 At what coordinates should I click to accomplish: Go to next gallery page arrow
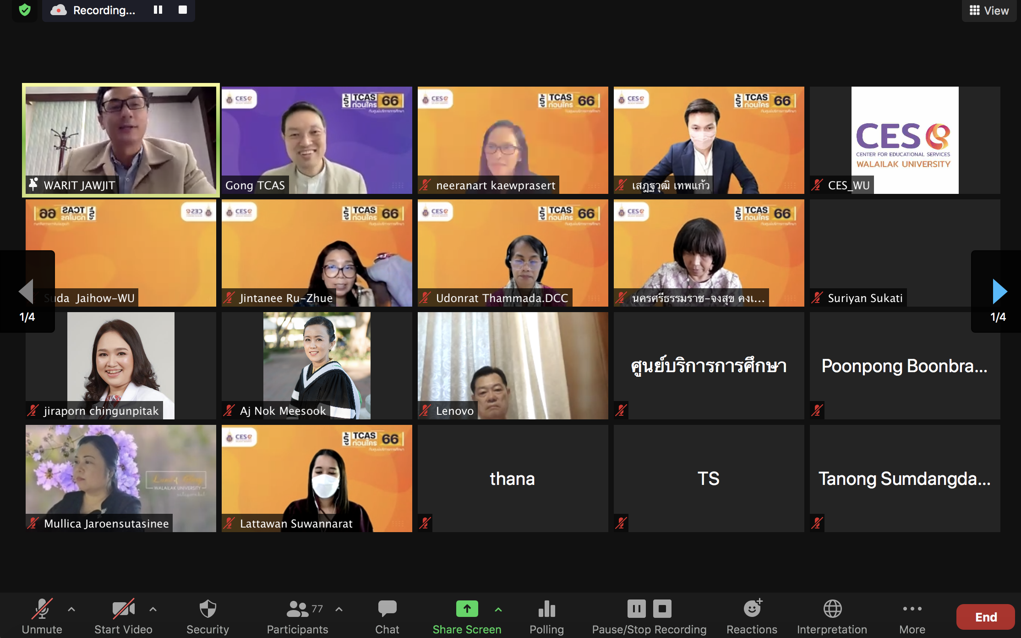(999, 291)
